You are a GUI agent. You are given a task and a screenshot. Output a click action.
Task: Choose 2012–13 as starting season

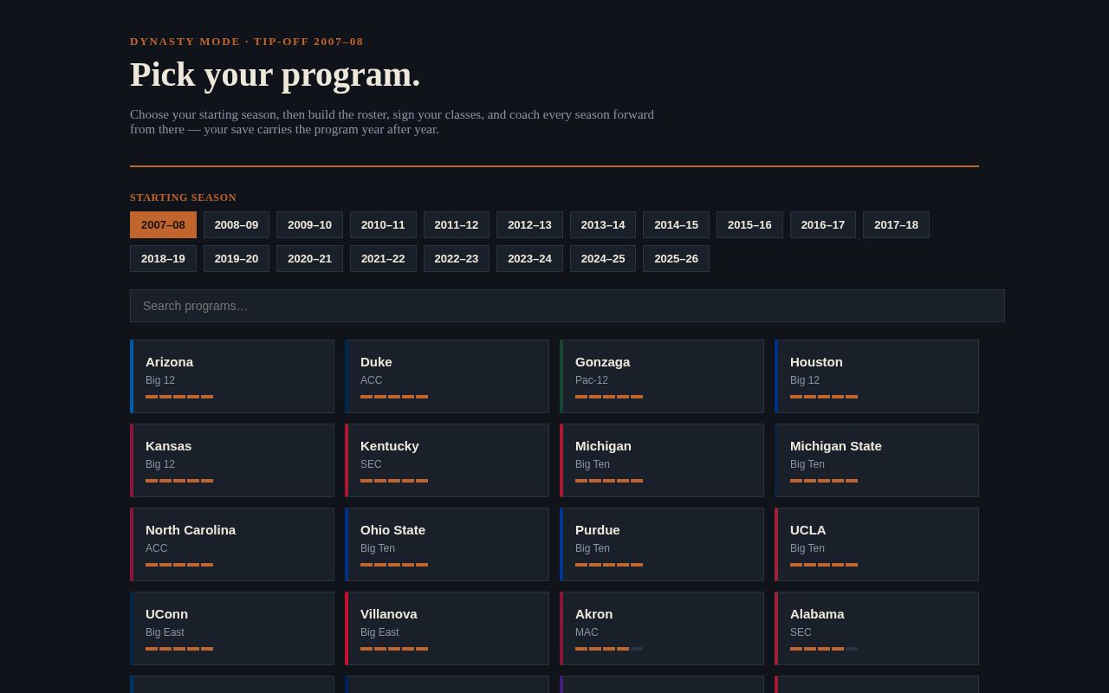[x=529, y=224]
